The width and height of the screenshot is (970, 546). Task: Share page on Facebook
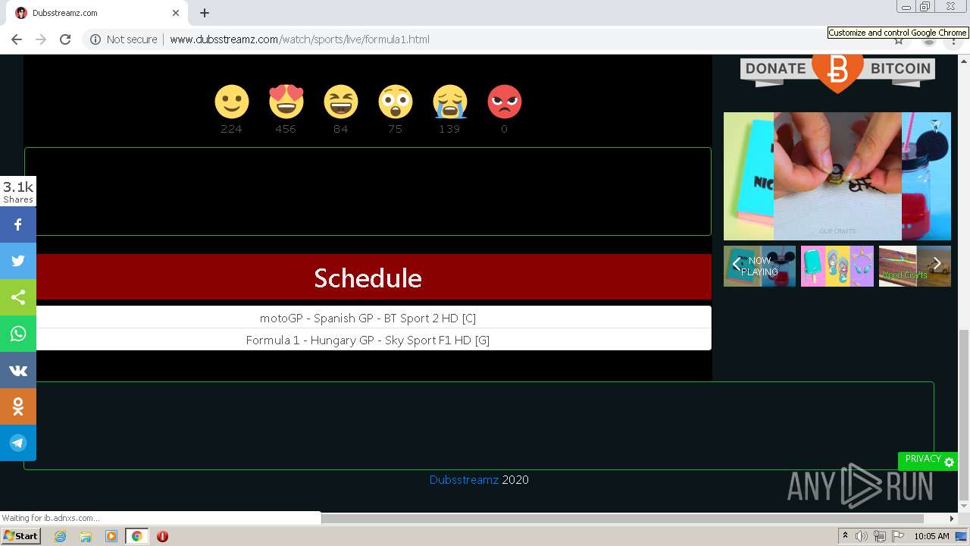18,224
